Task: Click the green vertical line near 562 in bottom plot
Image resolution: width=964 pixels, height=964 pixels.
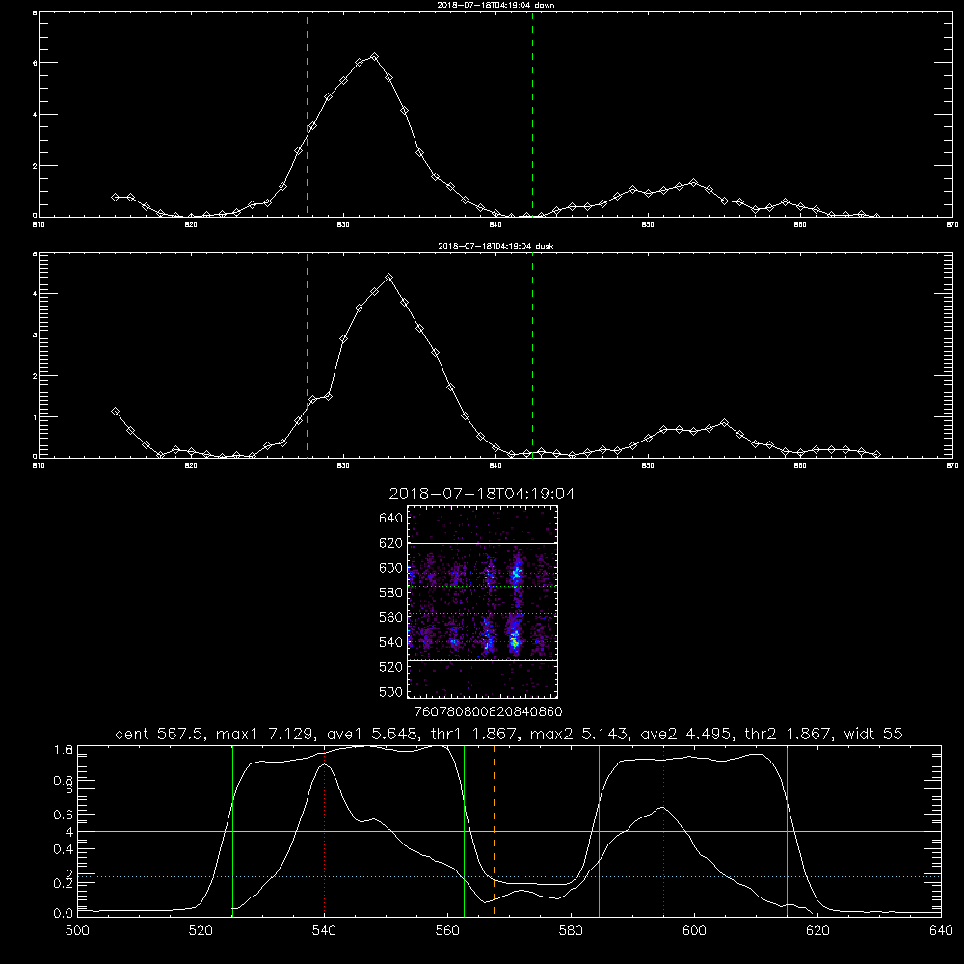Action: pos(465,831)
